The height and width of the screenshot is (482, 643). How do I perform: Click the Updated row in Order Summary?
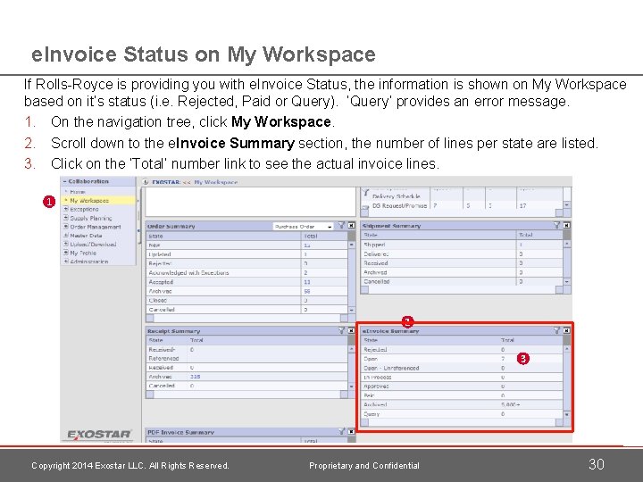pyautogui.click(x=246, y=254)
